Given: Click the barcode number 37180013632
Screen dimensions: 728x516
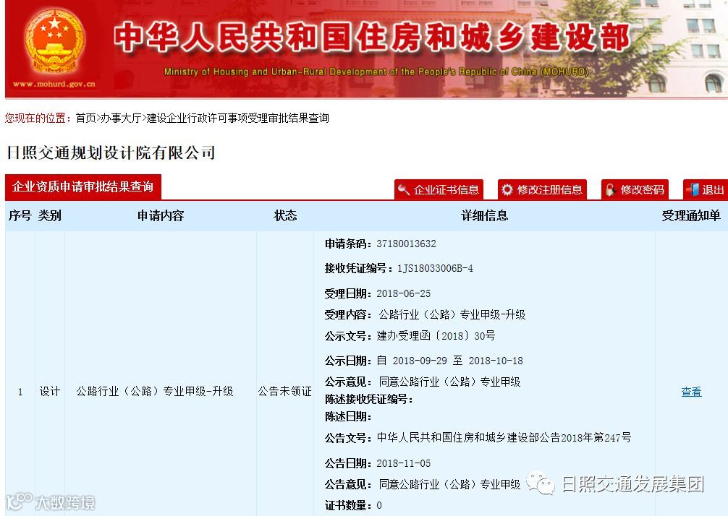Looking at the screenshot, I should point(406,244).
